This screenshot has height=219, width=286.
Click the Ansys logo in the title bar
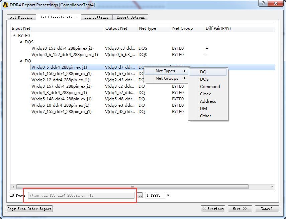(5, 5)
